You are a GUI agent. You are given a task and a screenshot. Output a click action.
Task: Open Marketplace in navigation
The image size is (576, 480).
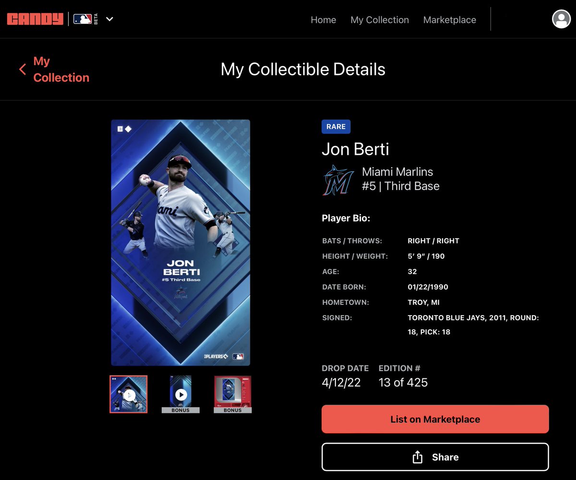[450, 20]
